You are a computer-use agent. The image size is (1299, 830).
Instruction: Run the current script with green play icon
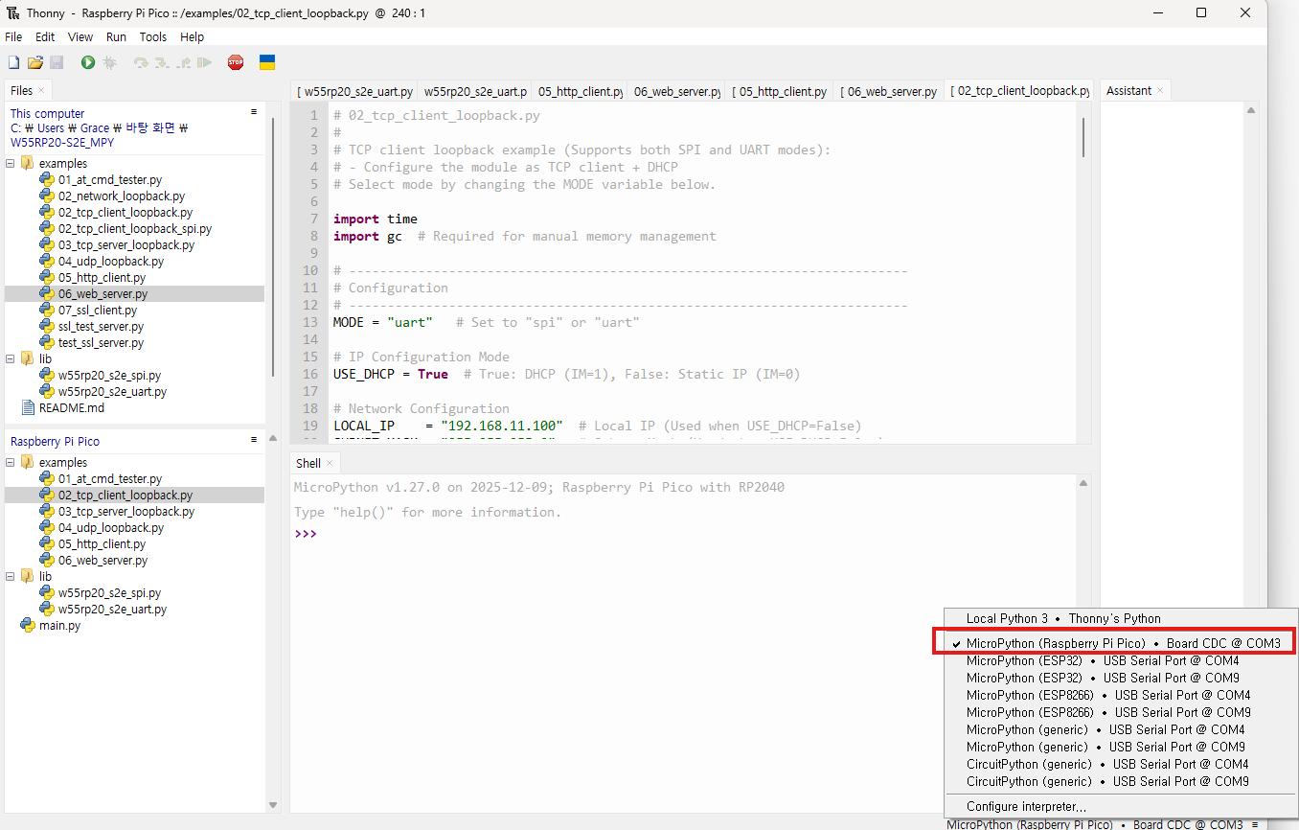coord(88,62)
